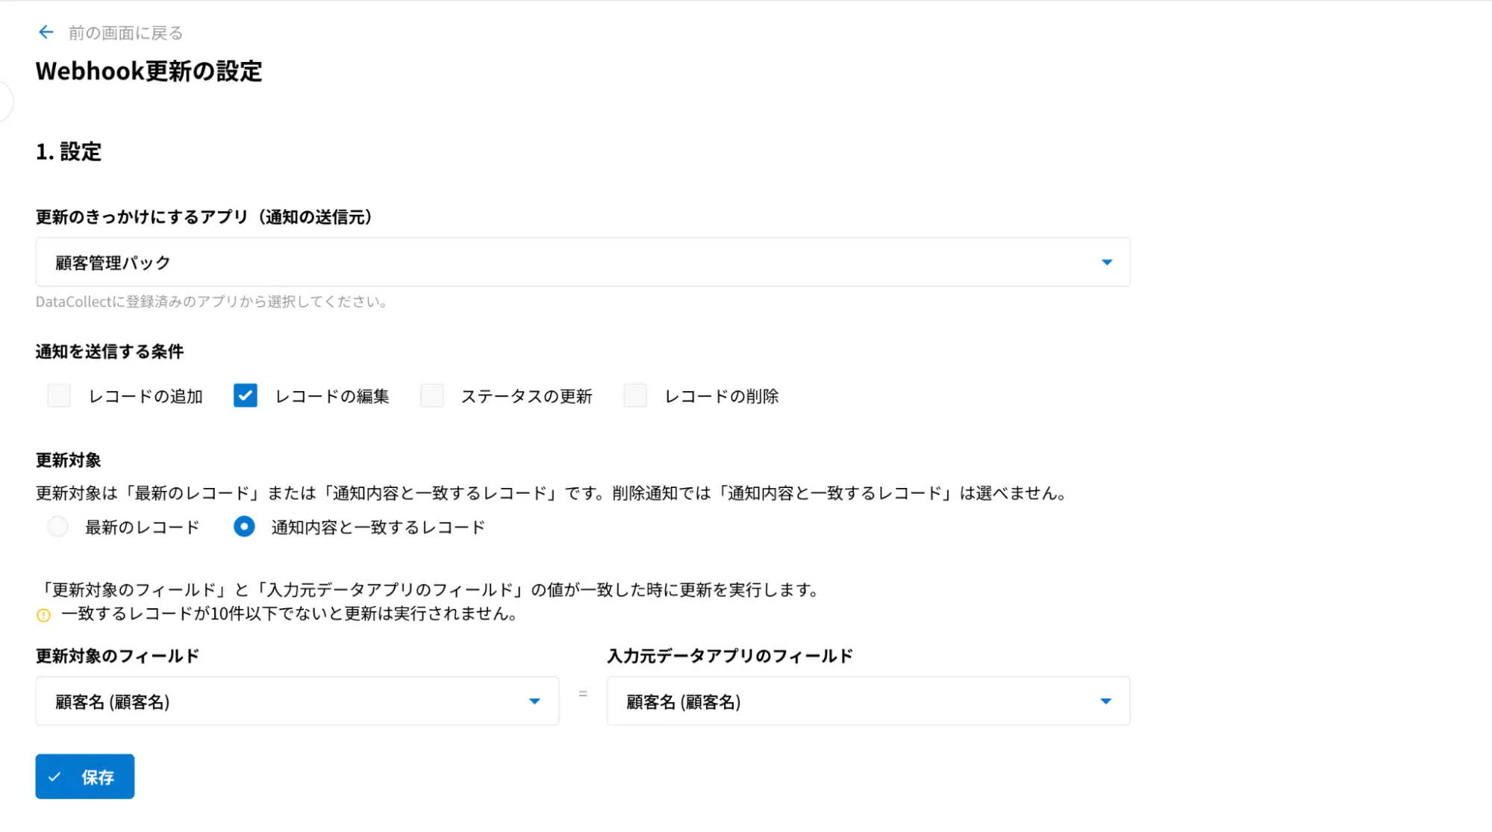Click the 前の画面に戻る link
This screenshot has width=1492, height=832.
(x=125, y=33)
